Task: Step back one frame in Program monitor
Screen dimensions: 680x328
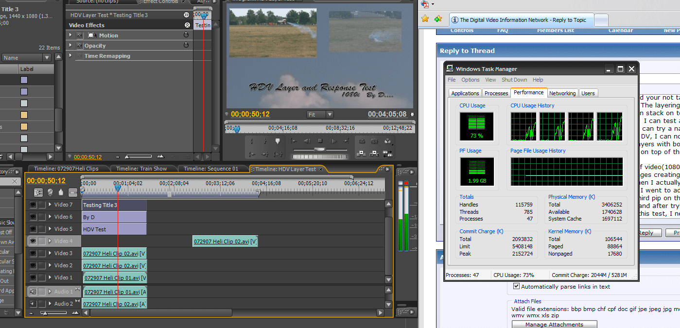Action: (x=307, y=141)
